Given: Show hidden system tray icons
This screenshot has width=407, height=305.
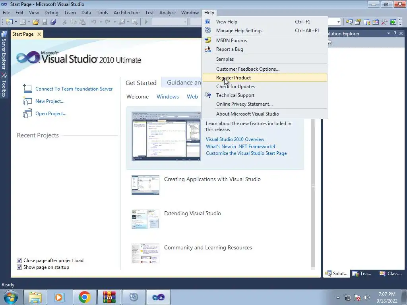Looking at the screenshot, I should click(x=338, y=298).
